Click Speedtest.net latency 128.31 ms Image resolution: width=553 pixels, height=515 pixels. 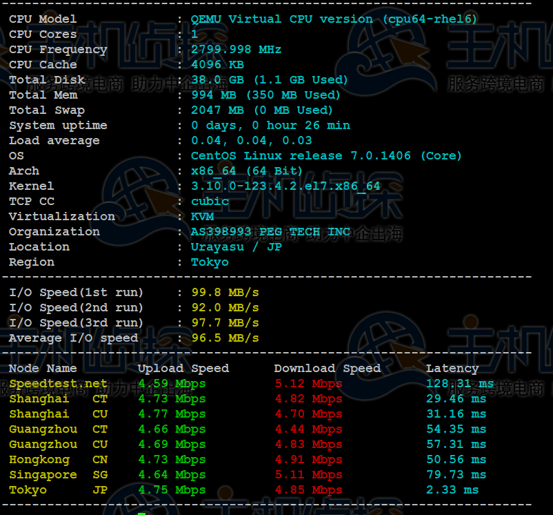(x=460, y=383)
